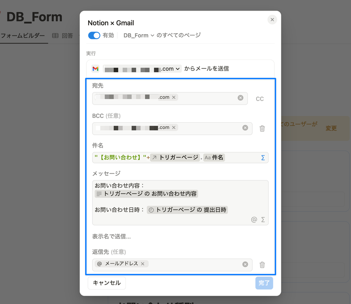351x304 pixels.
Task: Click the Gmail icon in the 実行 section
Action: click(x=95, y=69)
